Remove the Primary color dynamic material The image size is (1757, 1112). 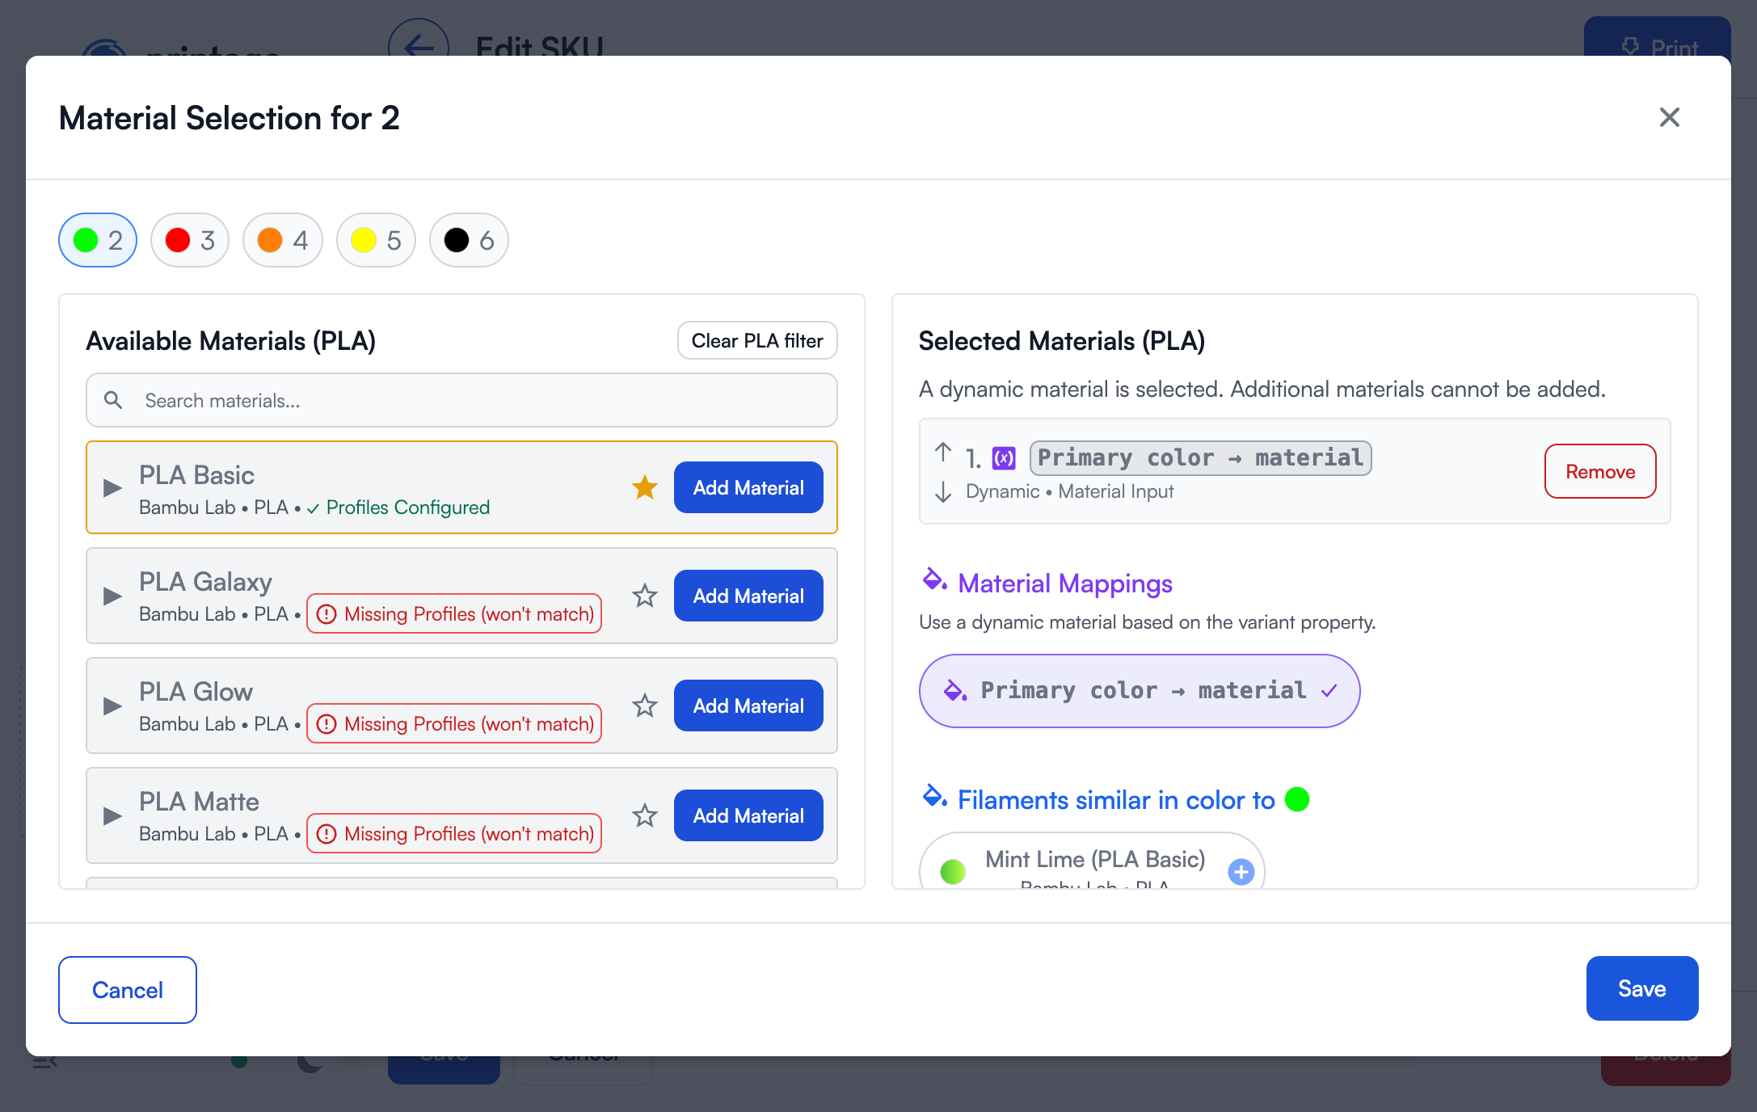1599,472
